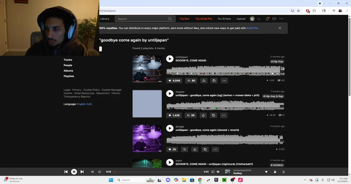Viewport: 351px width, 184px height.
Task: Filter search results by Playlists
Action: coord(69,76)
